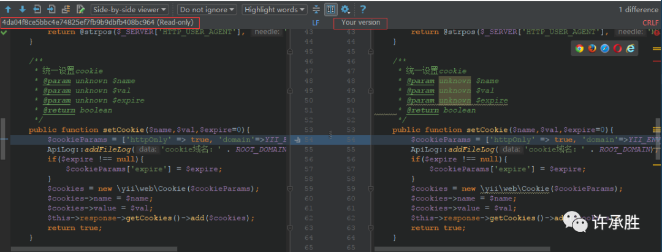Open file in Firefox browser icon
662x252 pixels.
[592, 48]
